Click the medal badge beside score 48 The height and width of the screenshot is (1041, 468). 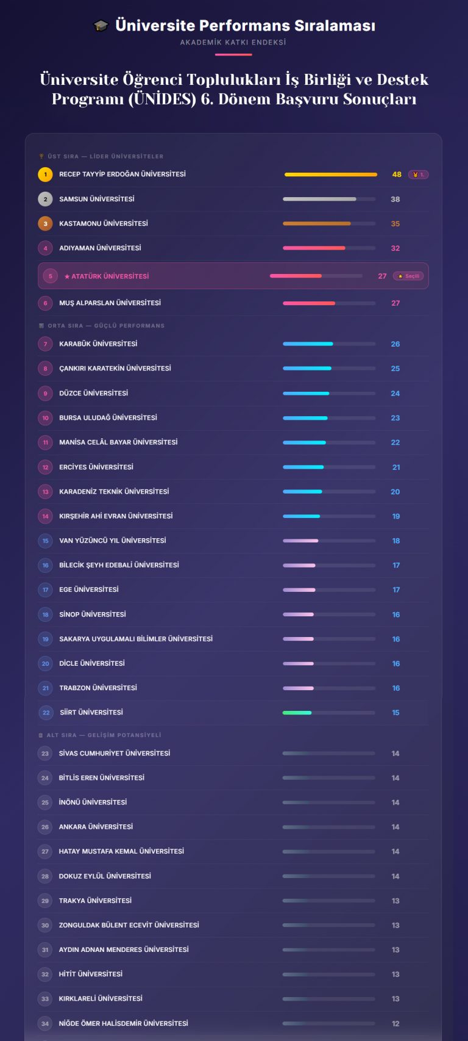pyautogui.click(x=419, y=175)
